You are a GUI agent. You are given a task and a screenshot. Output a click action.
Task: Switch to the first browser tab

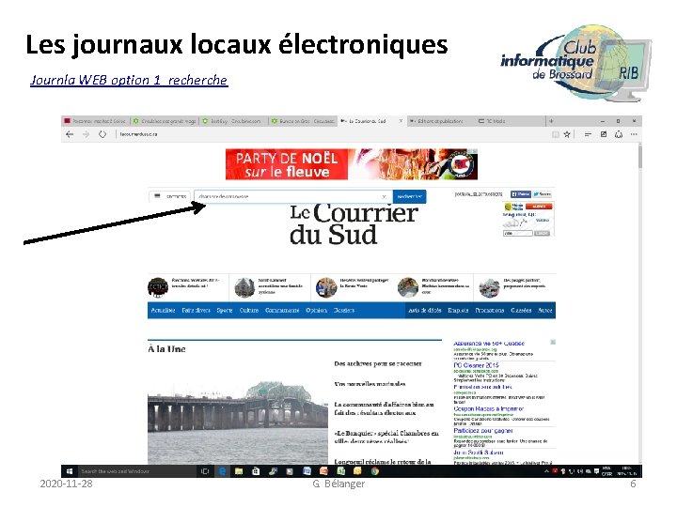95,121
